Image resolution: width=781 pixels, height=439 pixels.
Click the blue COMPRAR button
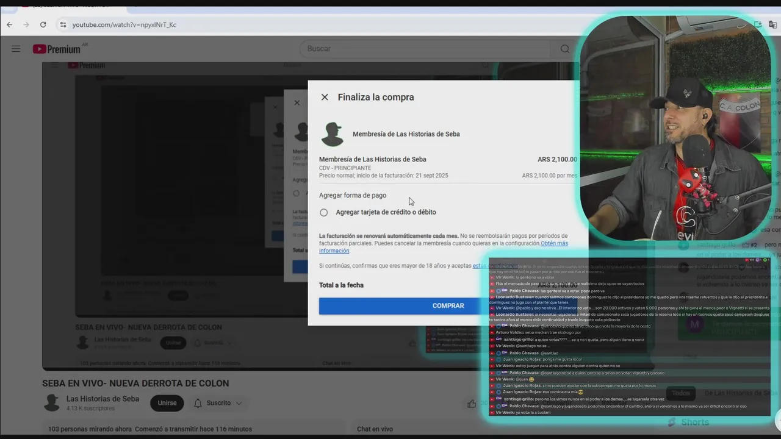click(x=448, y=306)
